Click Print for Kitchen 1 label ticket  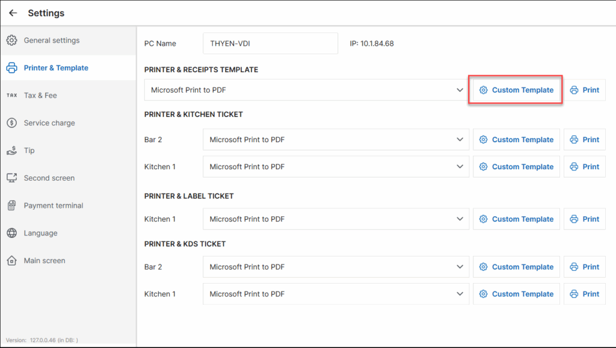pyautogui.click(x=585, y=219)
